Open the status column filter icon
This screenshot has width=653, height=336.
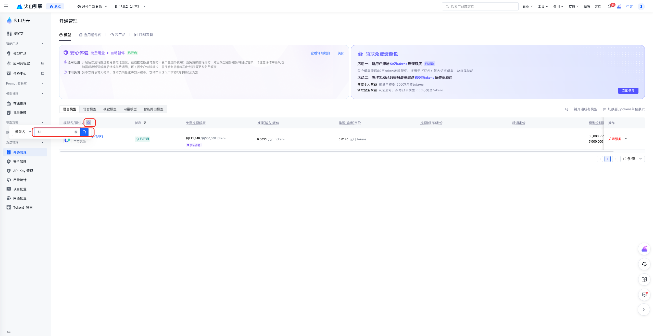tap(145, 123)
